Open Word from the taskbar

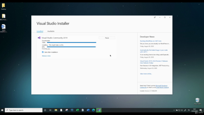(x=88, y=110)
